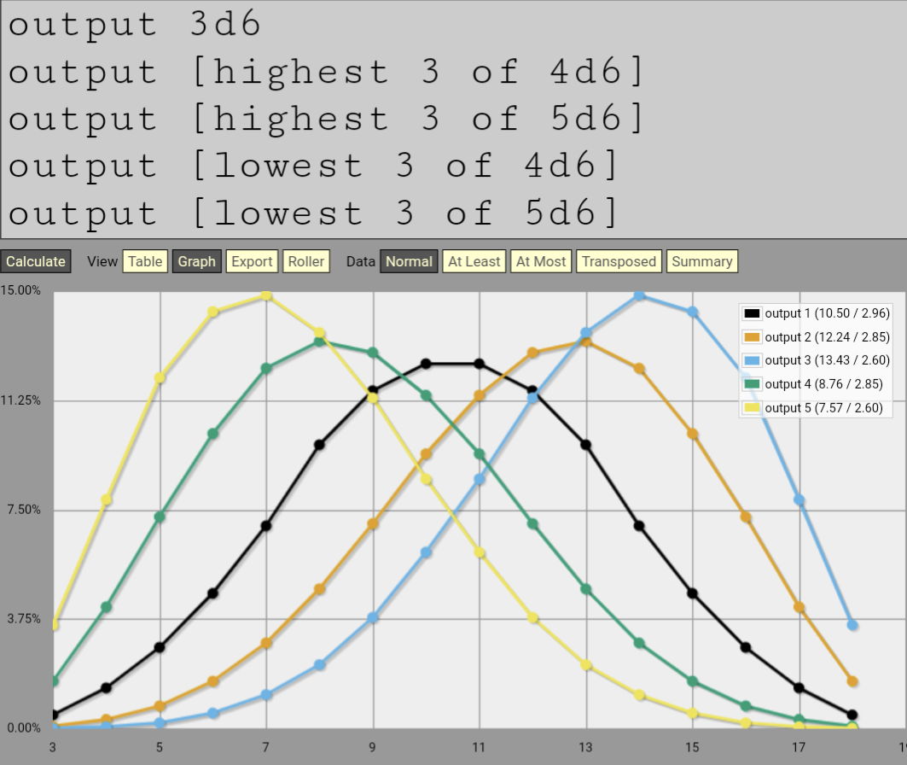Open the Roller view
This screenshot has width=907, height=765.
tap(306, 261)
